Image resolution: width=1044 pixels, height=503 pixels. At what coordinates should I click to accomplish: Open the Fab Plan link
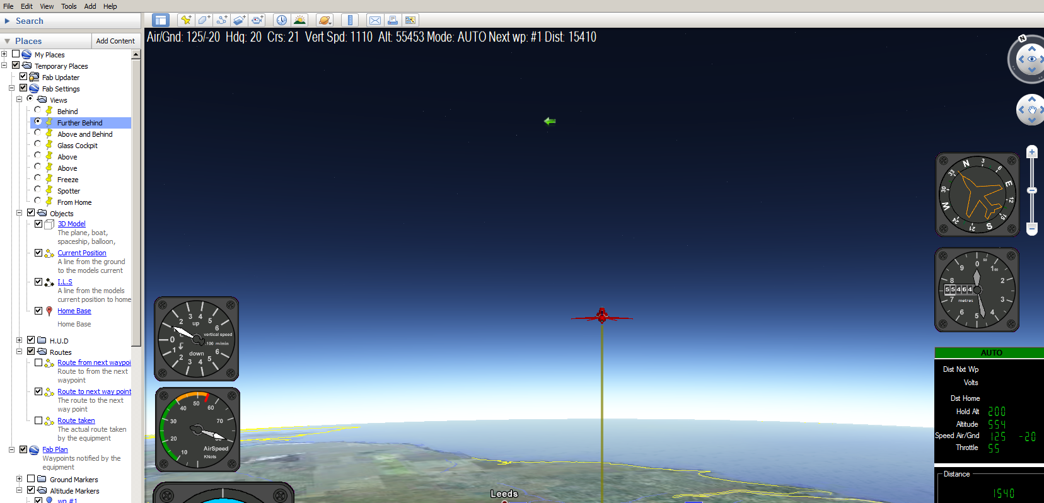tap(55, 449)
